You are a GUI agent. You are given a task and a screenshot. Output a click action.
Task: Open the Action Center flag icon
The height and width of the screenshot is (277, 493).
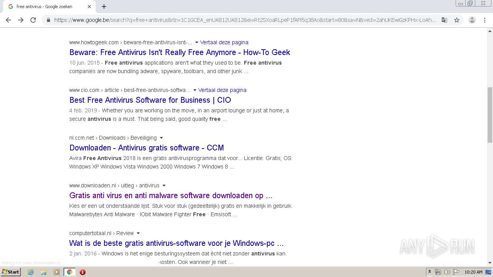pyautogui.click(x=456, y=272)
